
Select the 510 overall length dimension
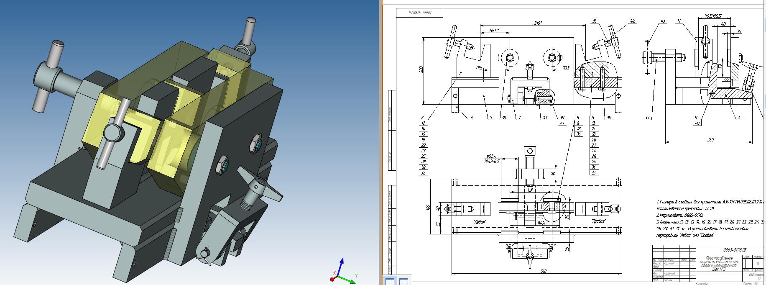coord(544,271)
